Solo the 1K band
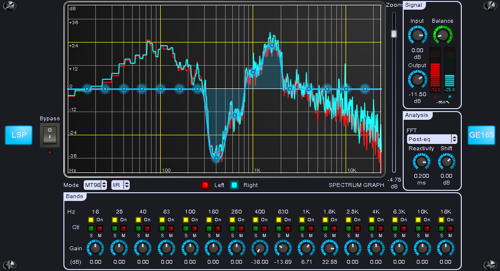The height and width of the screenshot is (271, 500). pos(302,228)
